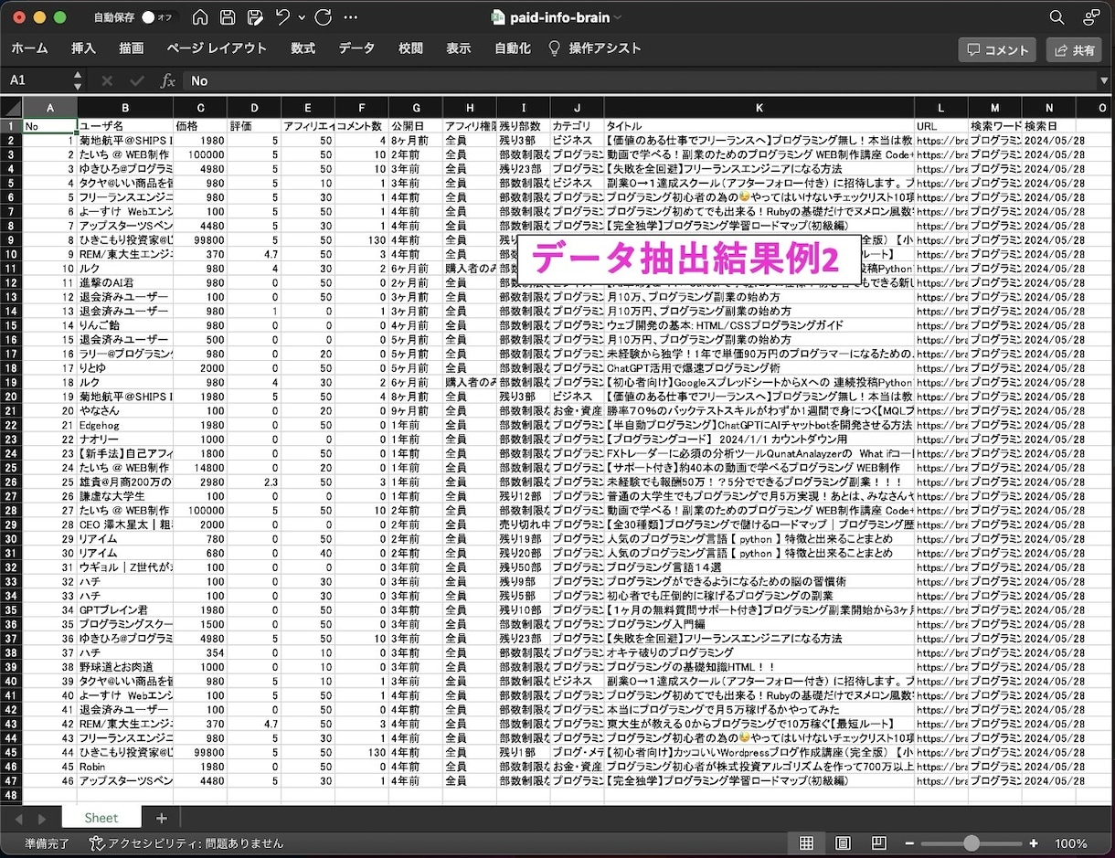
Task: Open the 表示 ribbon tab
Action: [459, 48]
